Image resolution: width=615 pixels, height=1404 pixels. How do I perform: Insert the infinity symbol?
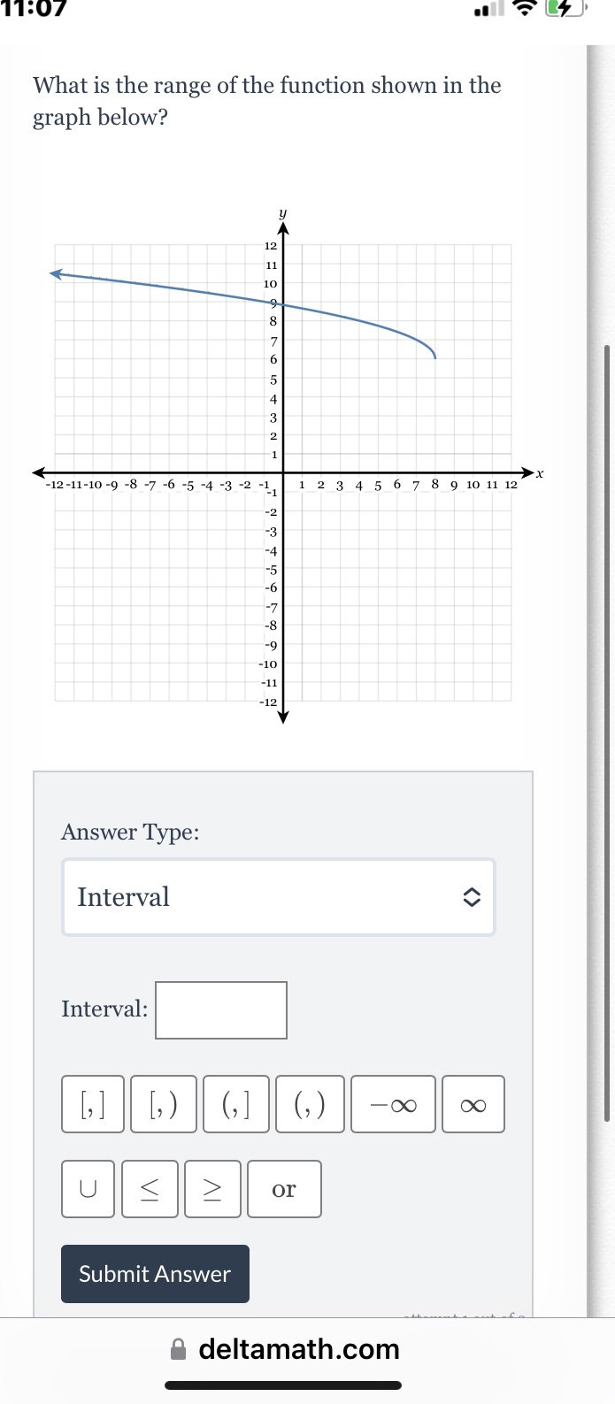pos(473,1104)
